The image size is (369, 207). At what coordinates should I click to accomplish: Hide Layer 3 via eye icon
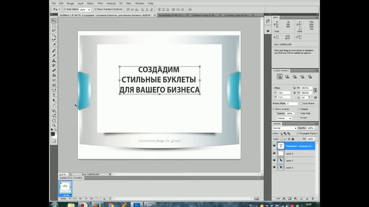pos(274,154)
